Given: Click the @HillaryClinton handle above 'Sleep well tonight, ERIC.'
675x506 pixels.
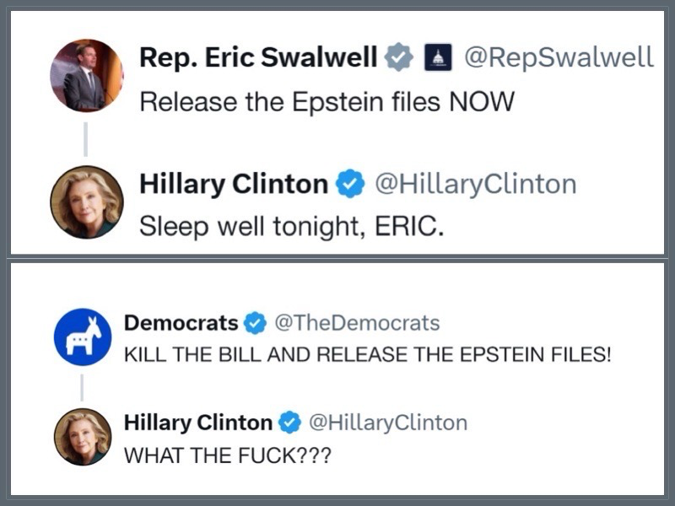Looking at the screenshot, I should 475,184.
